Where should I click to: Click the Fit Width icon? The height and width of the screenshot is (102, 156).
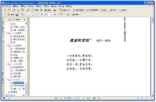(37, 15)
